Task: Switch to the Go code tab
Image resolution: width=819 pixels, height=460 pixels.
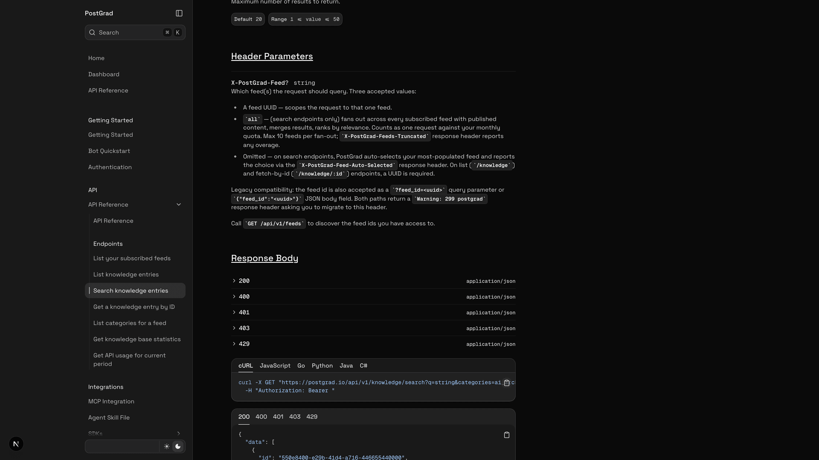Action: (301, 366)
